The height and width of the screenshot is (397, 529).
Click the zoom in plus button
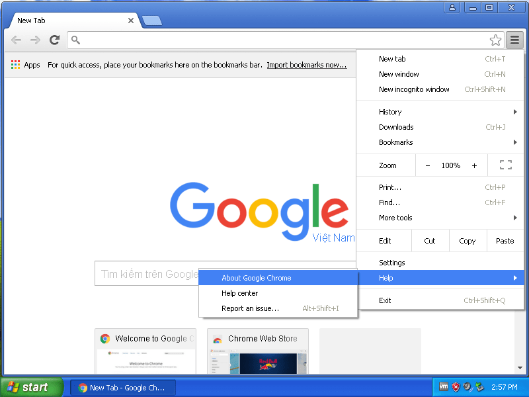pyautogui.click(x=474, y=165)
